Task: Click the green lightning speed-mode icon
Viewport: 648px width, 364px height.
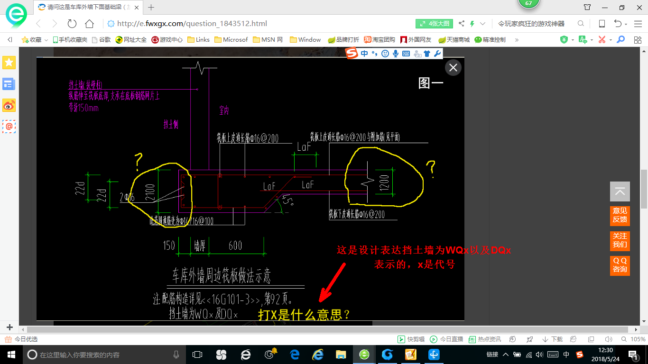Action: coord(472,24)
